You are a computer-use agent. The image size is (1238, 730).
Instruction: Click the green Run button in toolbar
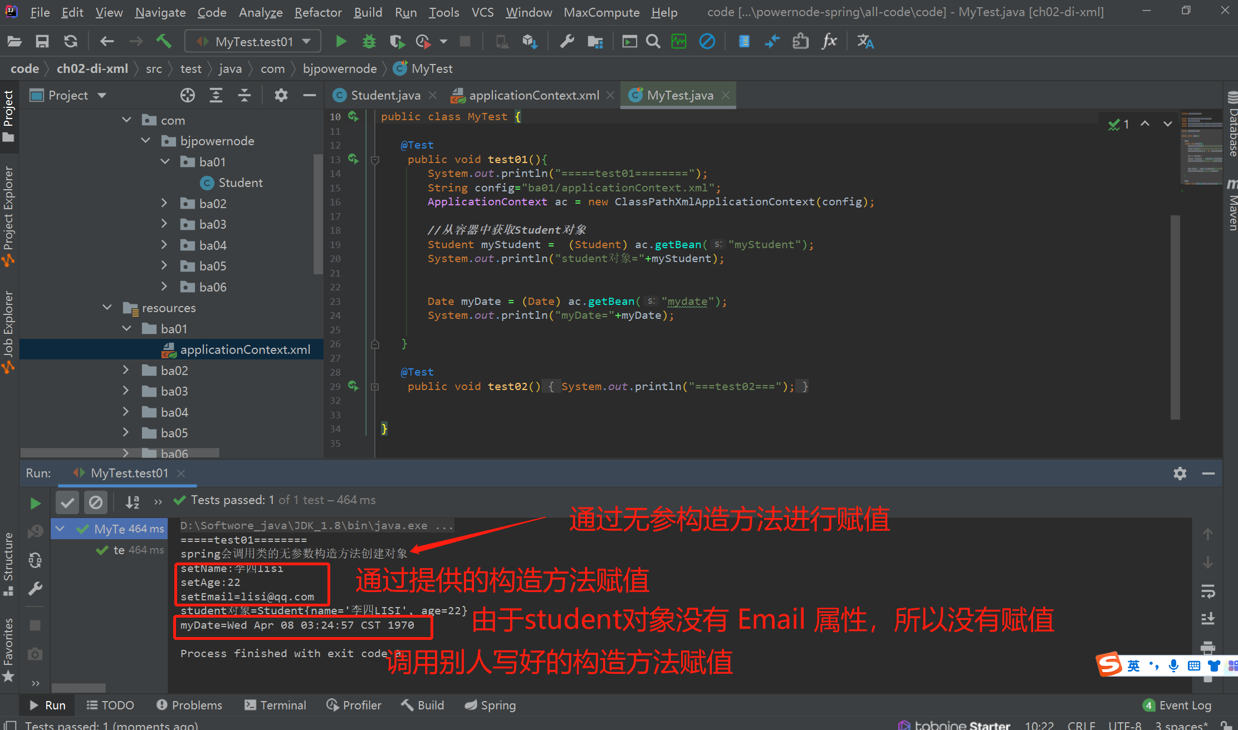(341, 41)
